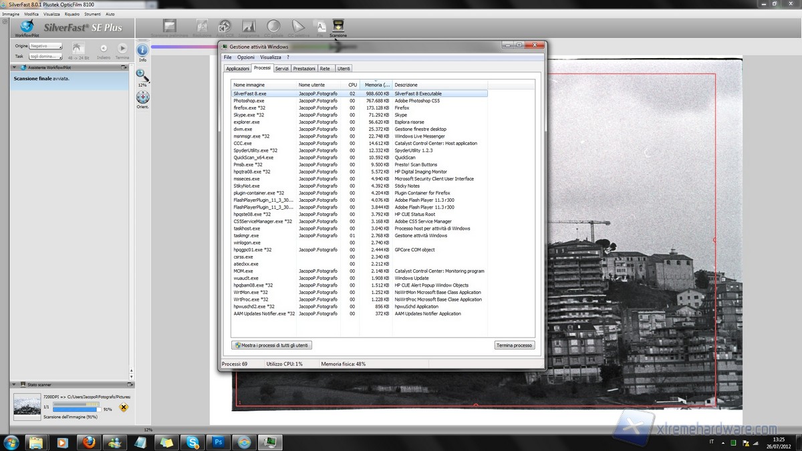Sort by the CPU column header
Screen dimensions: 802x451
pyautogui.click(x=352, y=85)
